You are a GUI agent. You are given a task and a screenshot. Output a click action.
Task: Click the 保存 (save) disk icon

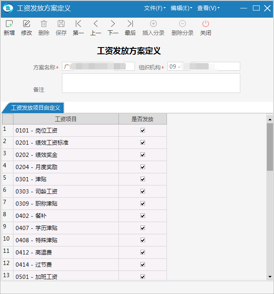click(x=61, y=24)
